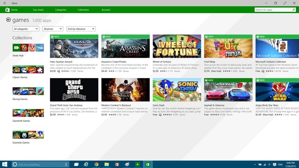The height and width of the screenshot is (168, 299).
Task: Show hidden tray icons with the up arrow
Action: (x=255, y=164)
